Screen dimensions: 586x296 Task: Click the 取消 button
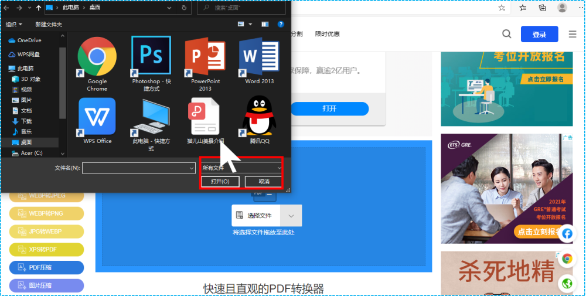264,181
